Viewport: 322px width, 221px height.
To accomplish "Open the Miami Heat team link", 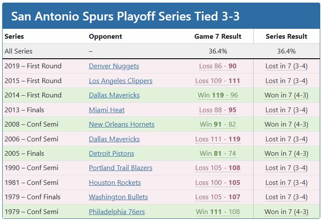I will point(107,110).
